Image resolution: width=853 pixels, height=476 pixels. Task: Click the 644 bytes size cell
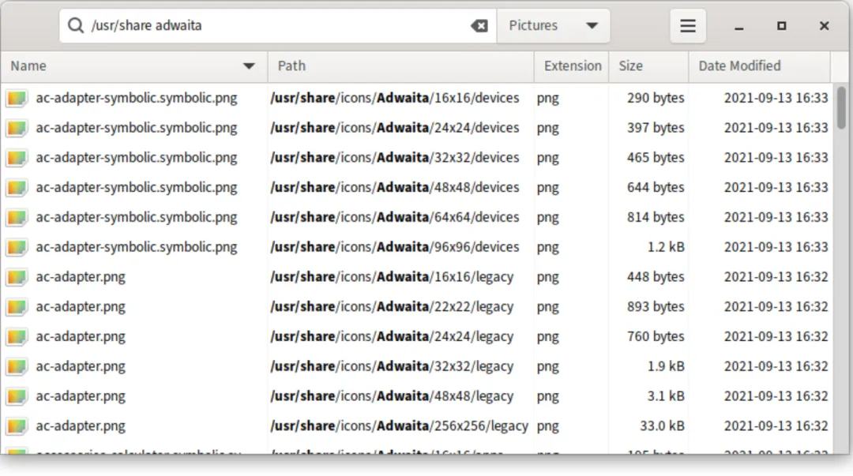[x=656, y=188]
